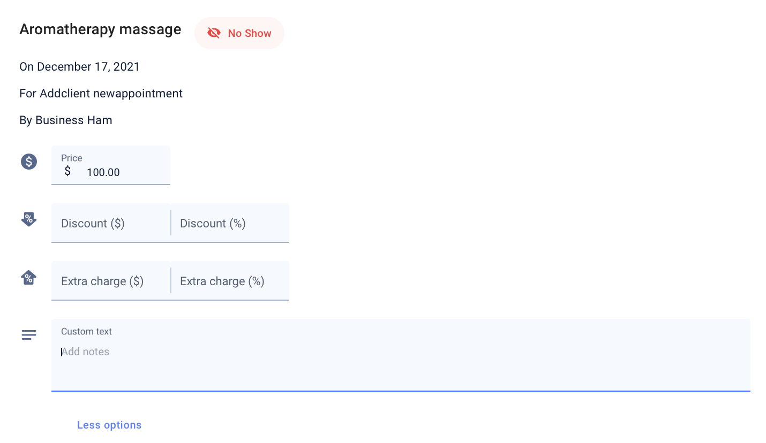Click the discount percent tag icon

click(29, 219)
